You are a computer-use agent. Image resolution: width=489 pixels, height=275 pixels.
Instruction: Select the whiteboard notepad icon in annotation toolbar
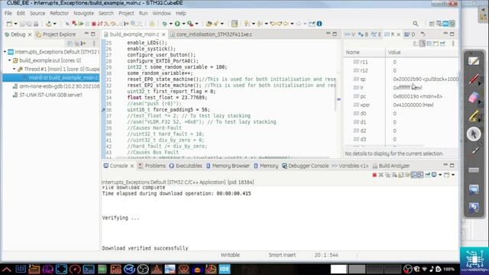[x=474, y=61]
